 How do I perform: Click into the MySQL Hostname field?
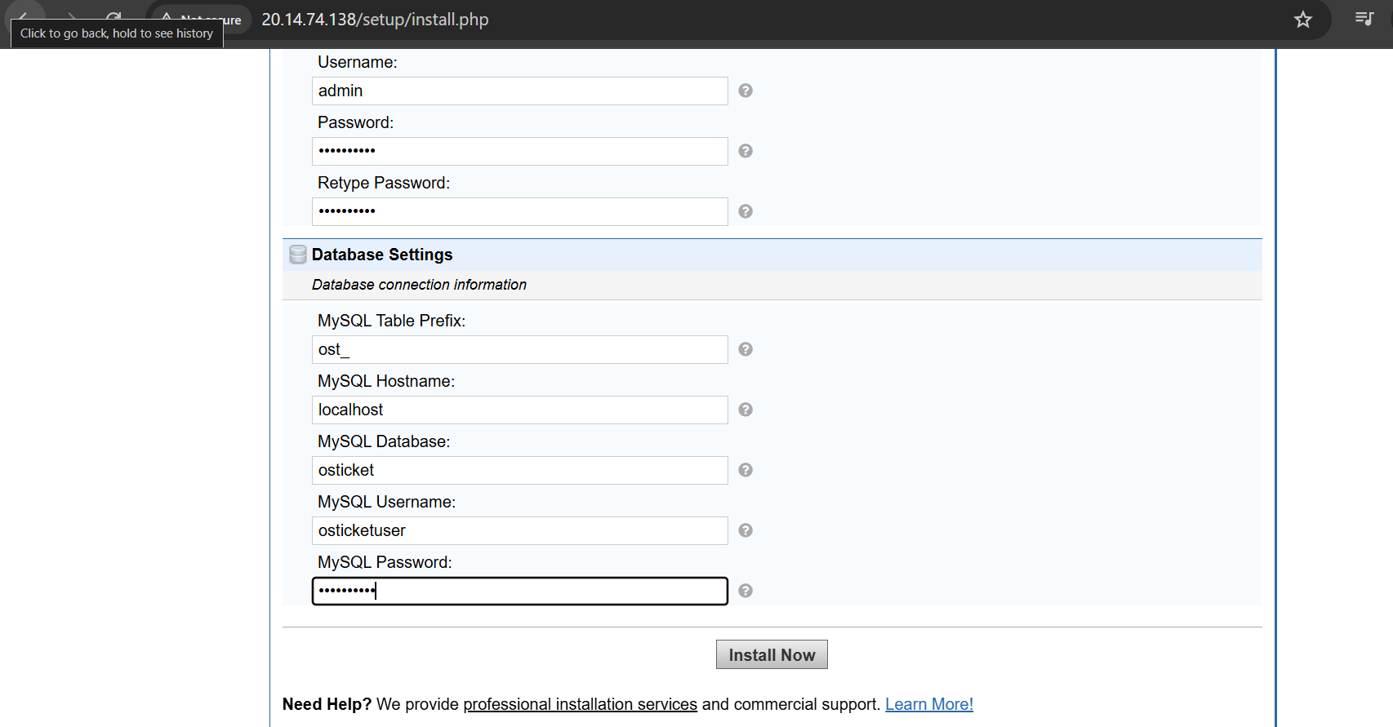(519, 410)
